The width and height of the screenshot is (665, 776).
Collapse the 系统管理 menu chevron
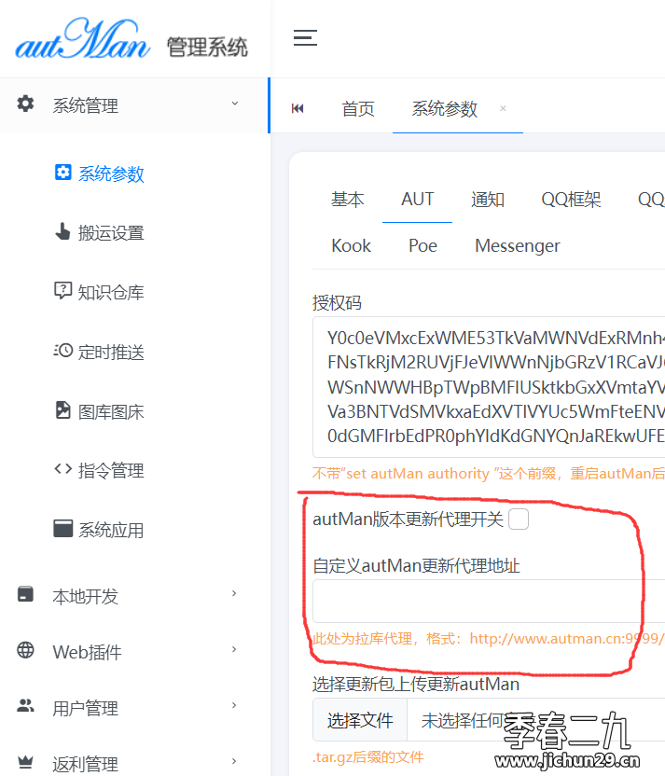tap(235, 104)
